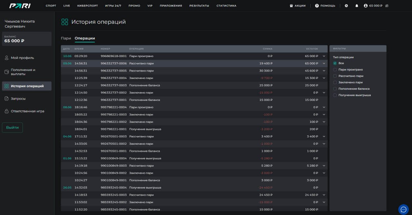Enable the Пари проиграно filter checkbox
Viewport: 412px width, 215px height.
(335, 70)
